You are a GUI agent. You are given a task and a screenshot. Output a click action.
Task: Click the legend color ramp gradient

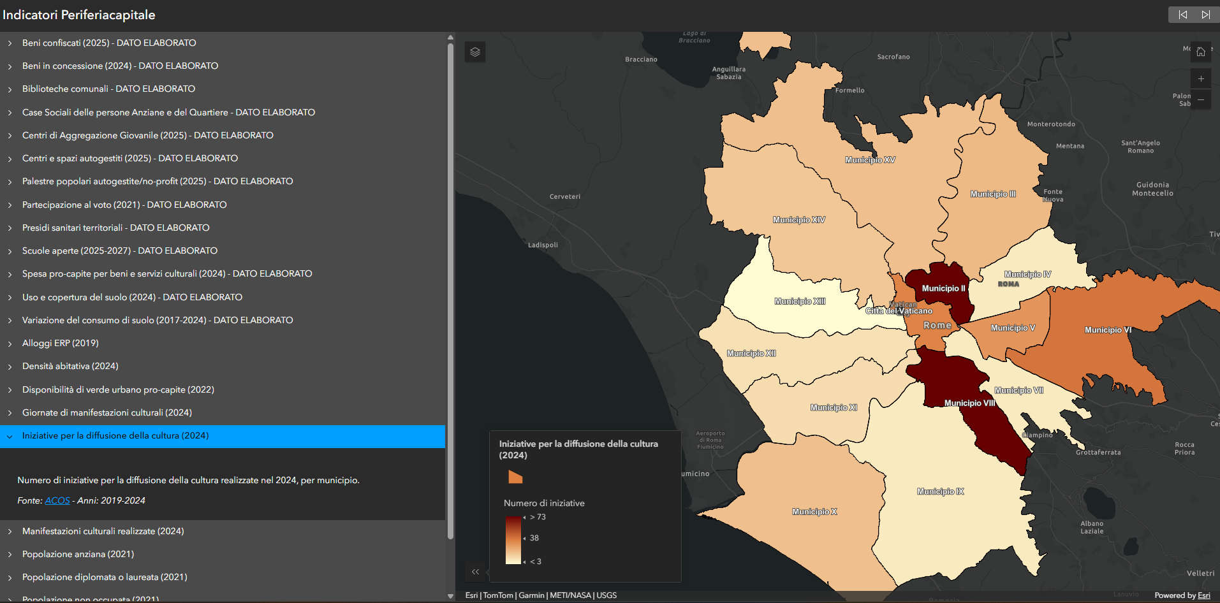coord(513,540)
